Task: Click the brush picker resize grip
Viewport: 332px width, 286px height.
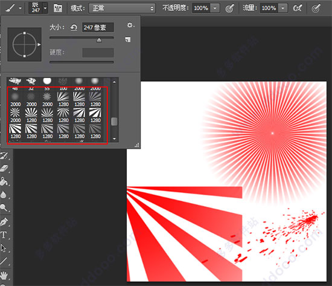Action: 137,145
